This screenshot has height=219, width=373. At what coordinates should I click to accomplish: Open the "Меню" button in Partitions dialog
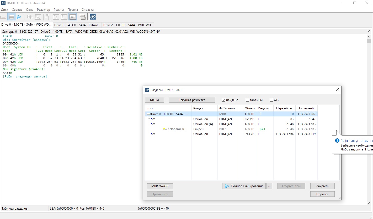click(154, 100)
